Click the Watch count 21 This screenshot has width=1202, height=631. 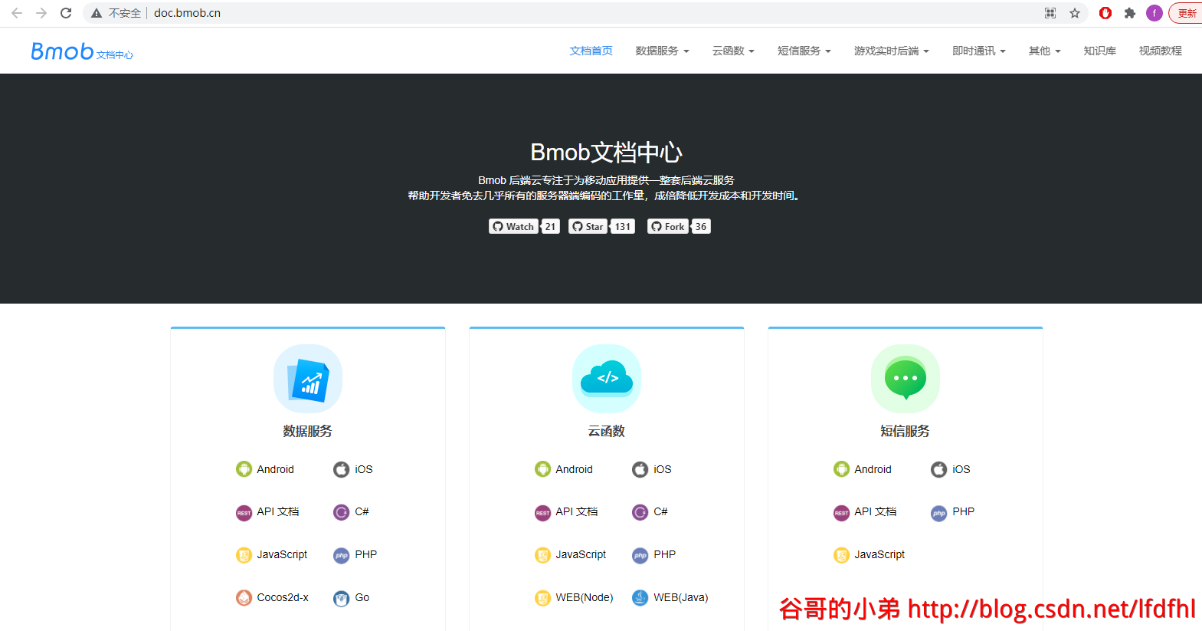pyautogui.click(x=551, y=226)
